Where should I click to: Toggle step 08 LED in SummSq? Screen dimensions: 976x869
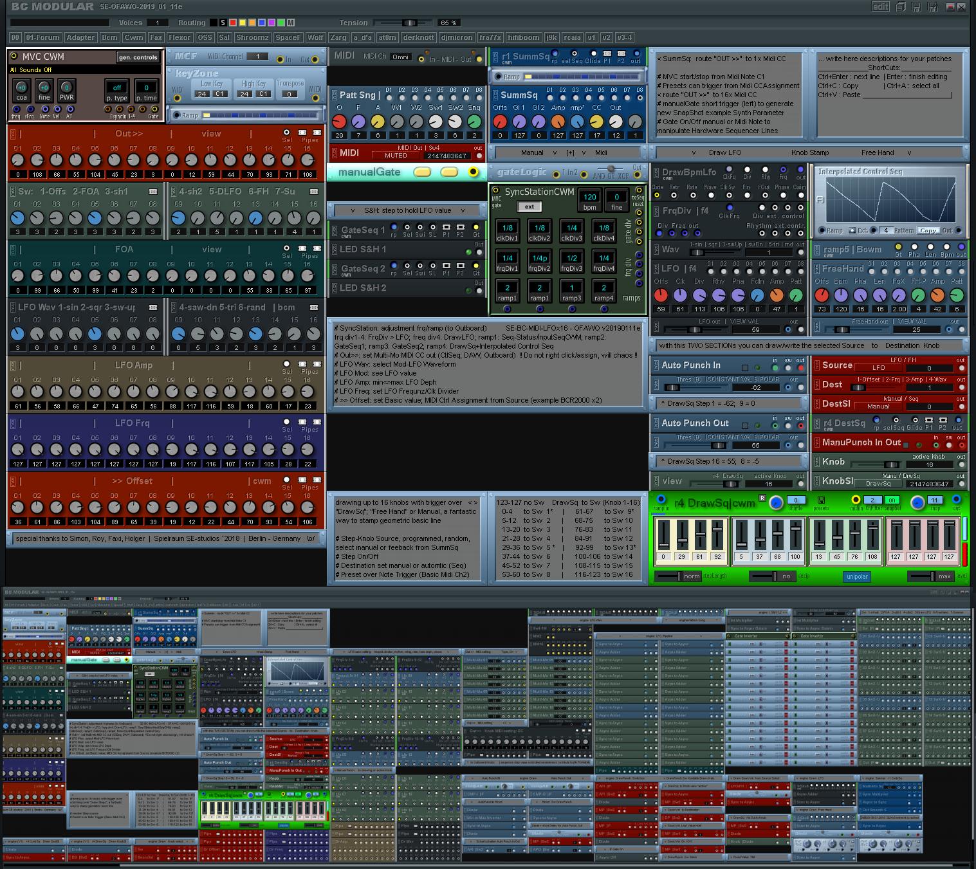(x=640, y=96)
